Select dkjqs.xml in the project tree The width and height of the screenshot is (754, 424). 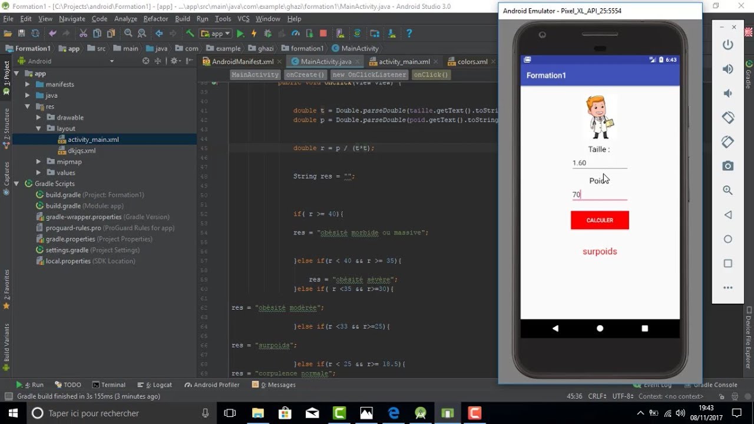[81, 151]
